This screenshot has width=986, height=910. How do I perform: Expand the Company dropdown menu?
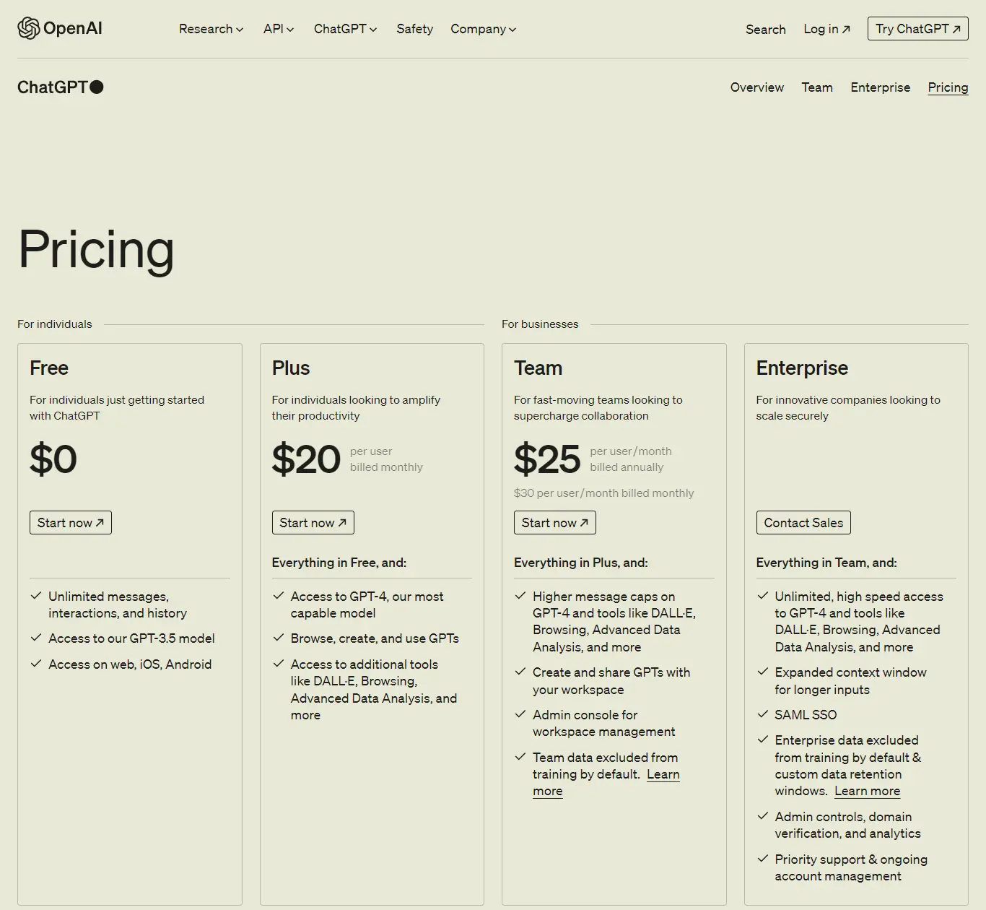483,29
